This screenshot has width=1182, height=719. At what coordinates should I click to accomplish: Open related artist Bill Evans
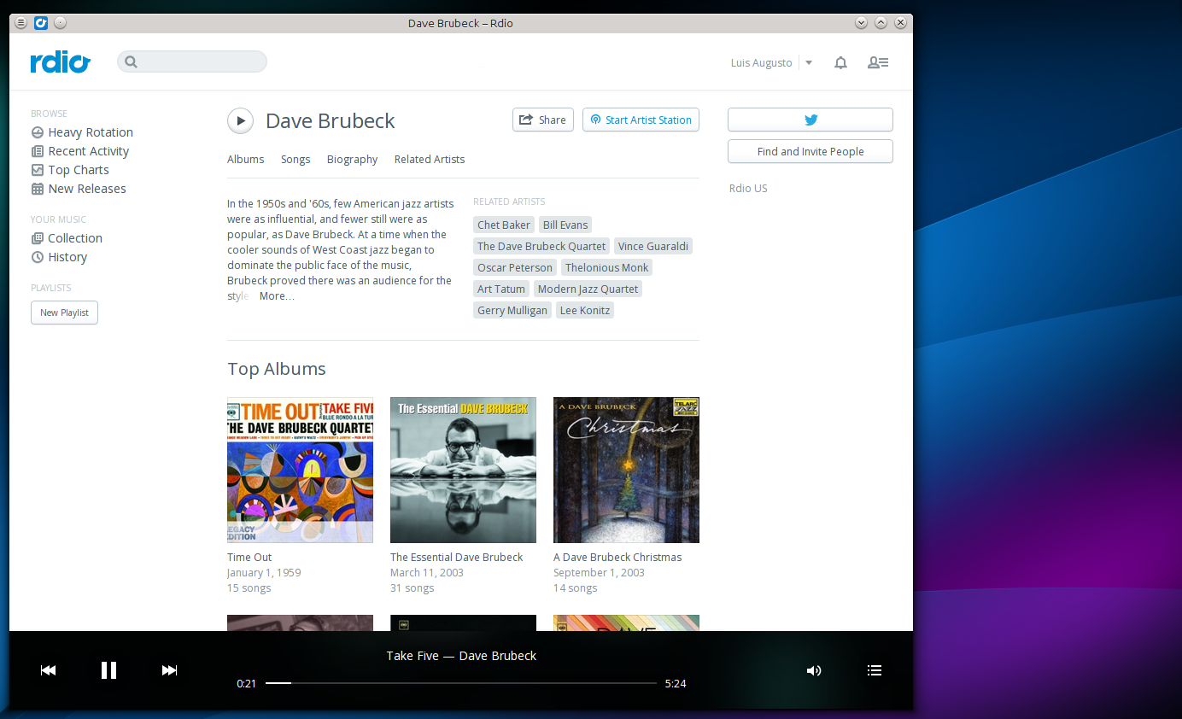565,225
